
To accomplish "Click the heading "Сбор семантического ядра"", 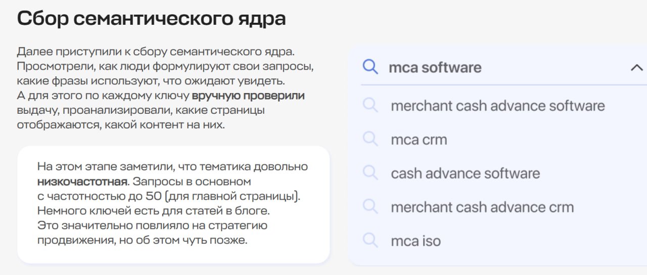I will pyautogui.click(x=151, y=18).
